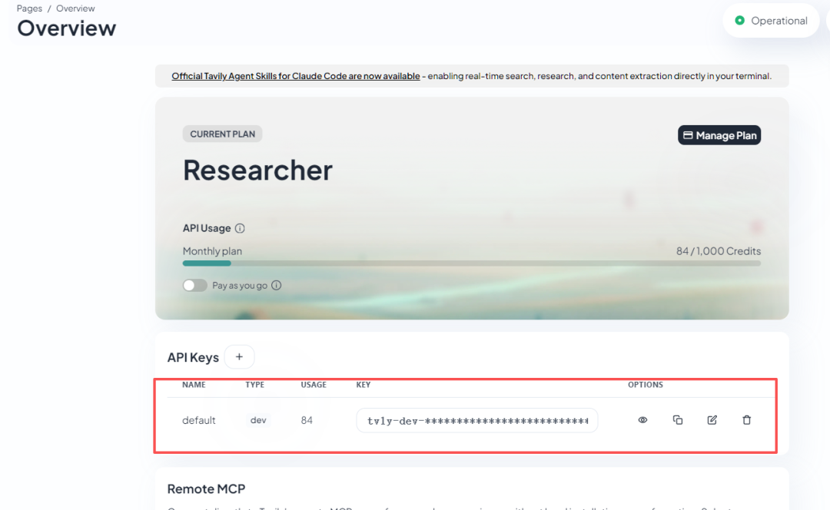Click the OPTIONS column header

[x=646, y=385]
